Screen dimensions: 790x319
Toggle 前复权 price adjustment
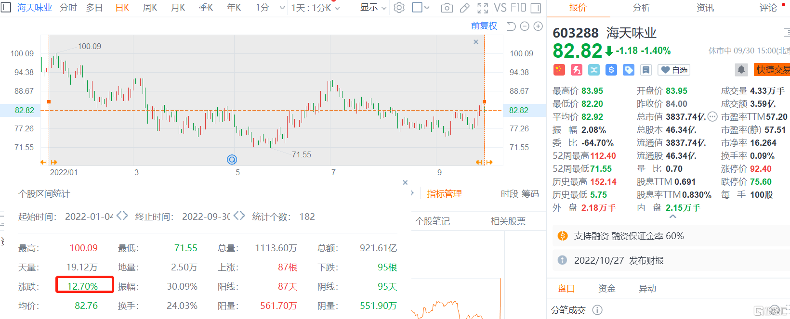484,26
